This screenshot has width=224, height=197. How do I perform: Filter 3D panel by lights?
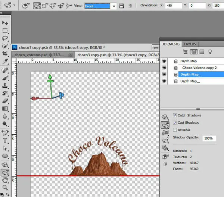point(210,52)
